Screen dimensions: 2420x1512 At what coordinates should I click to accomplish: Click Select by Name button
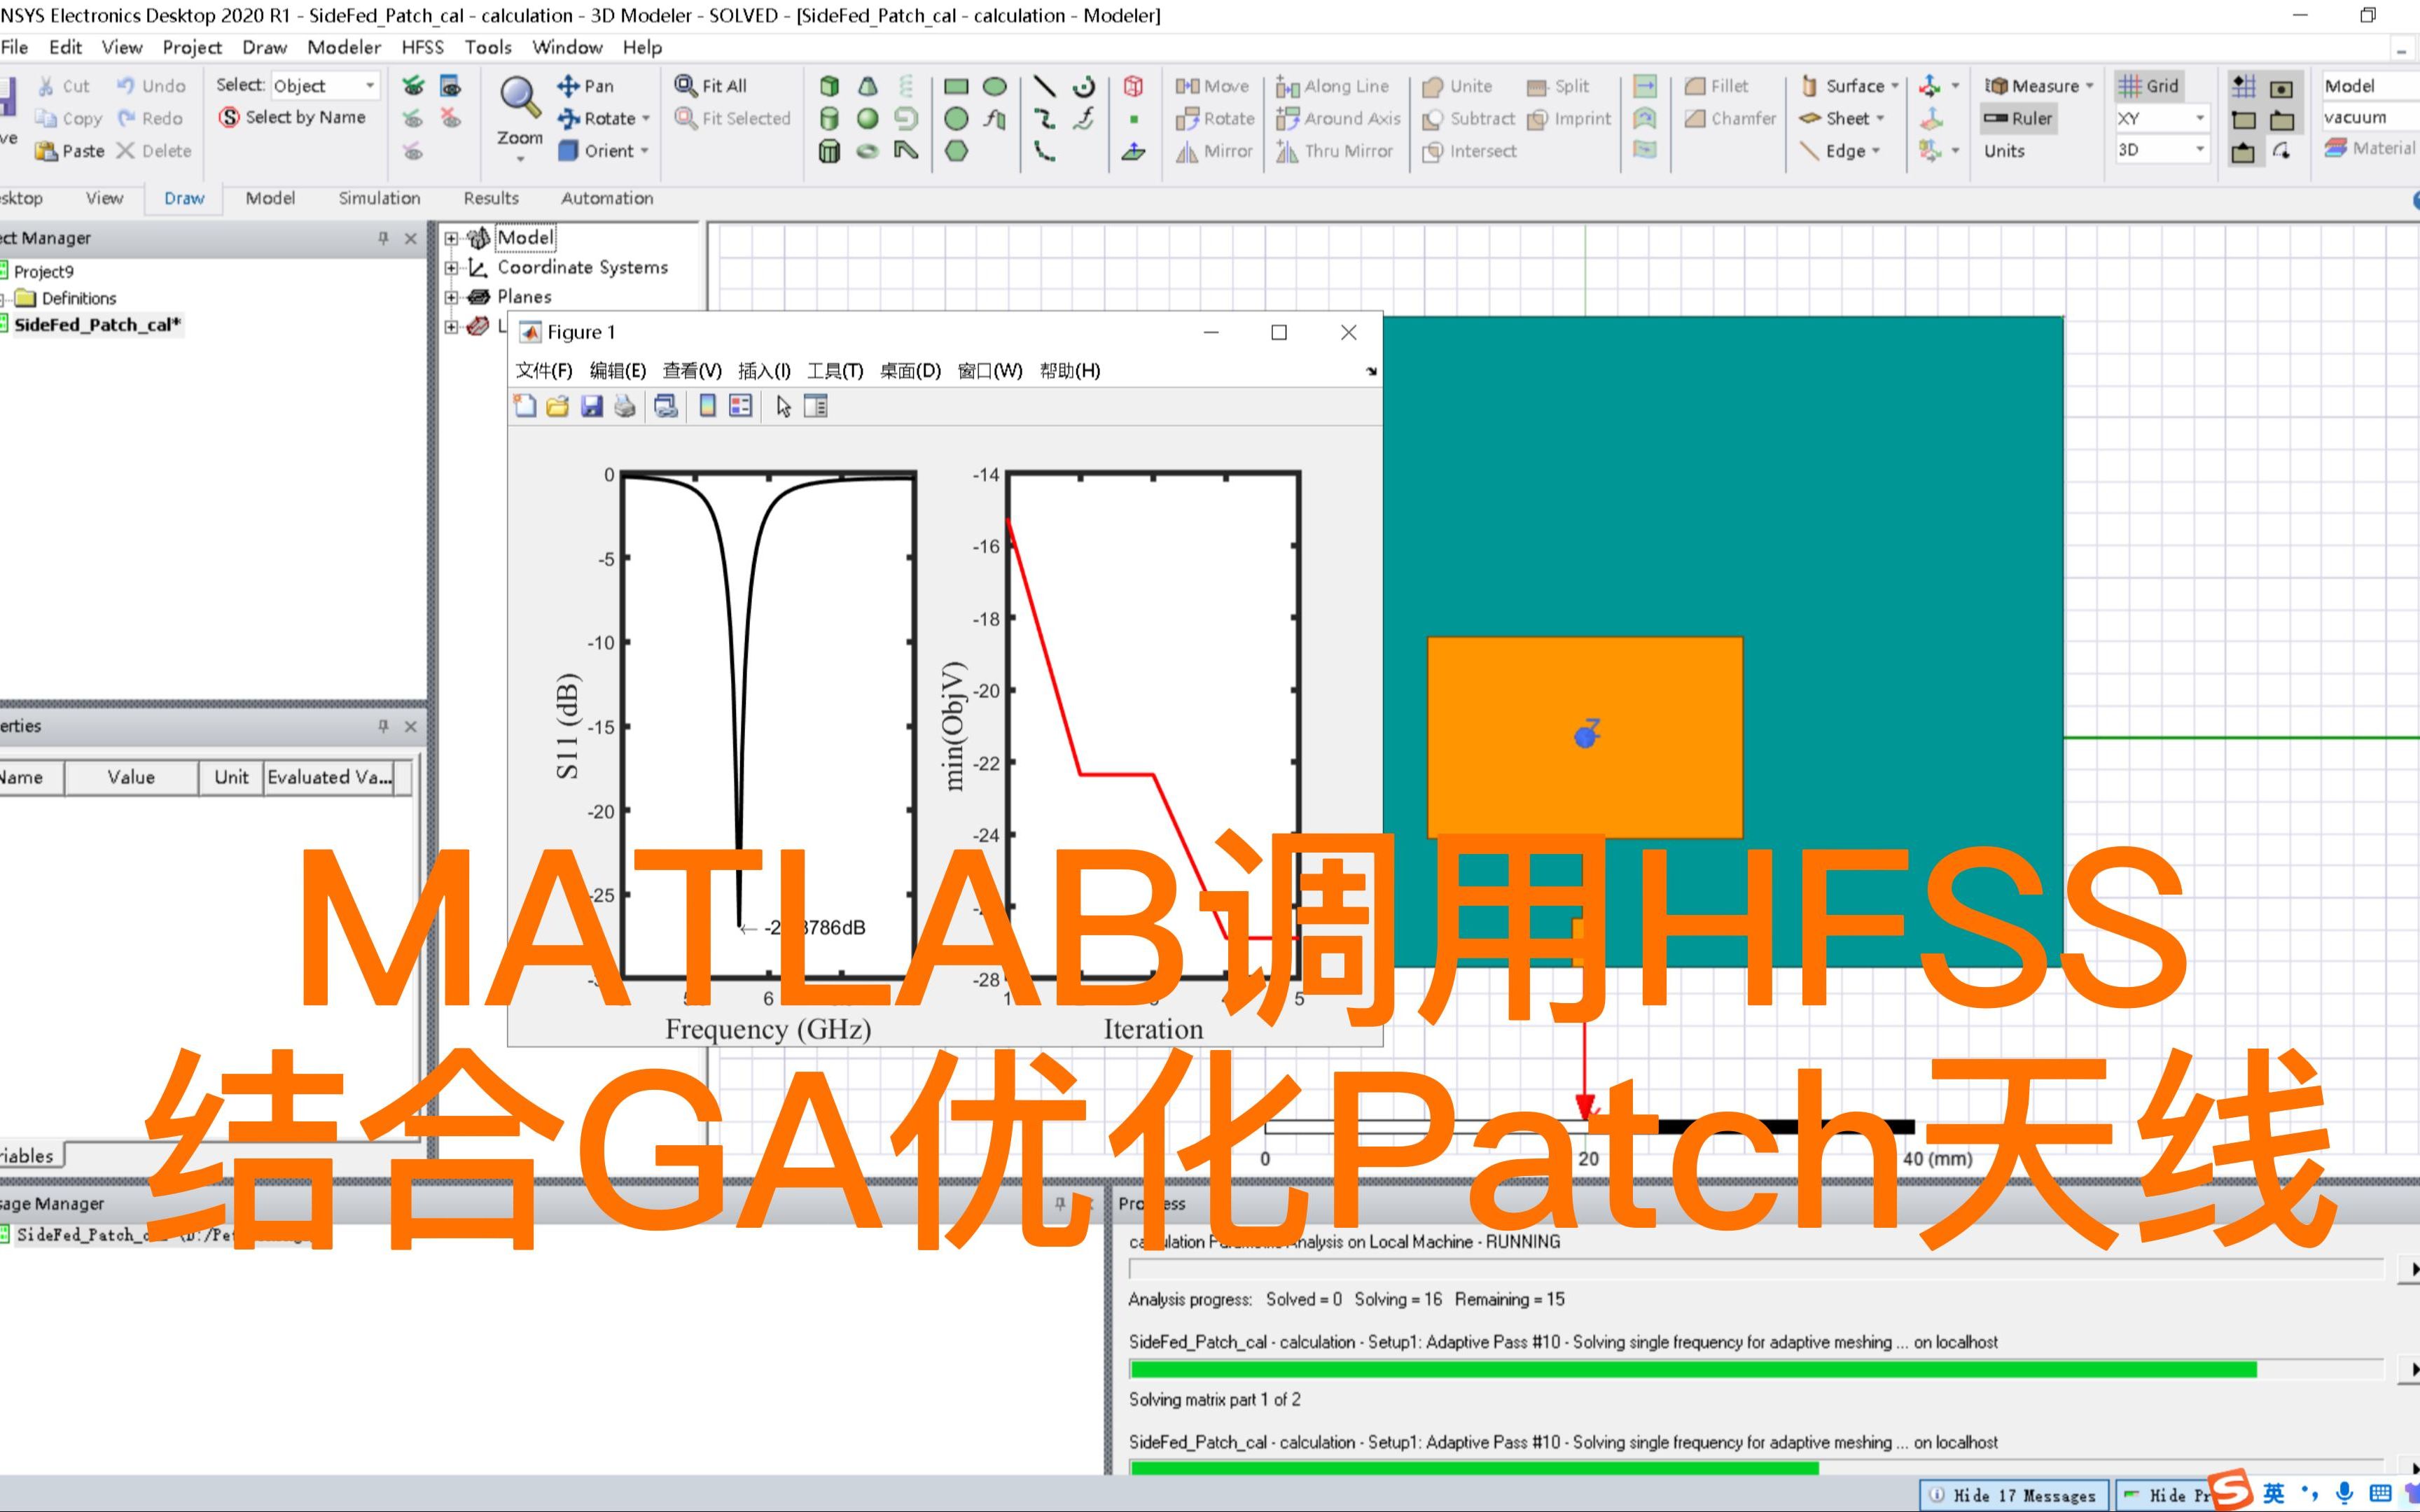pos(292,118)
